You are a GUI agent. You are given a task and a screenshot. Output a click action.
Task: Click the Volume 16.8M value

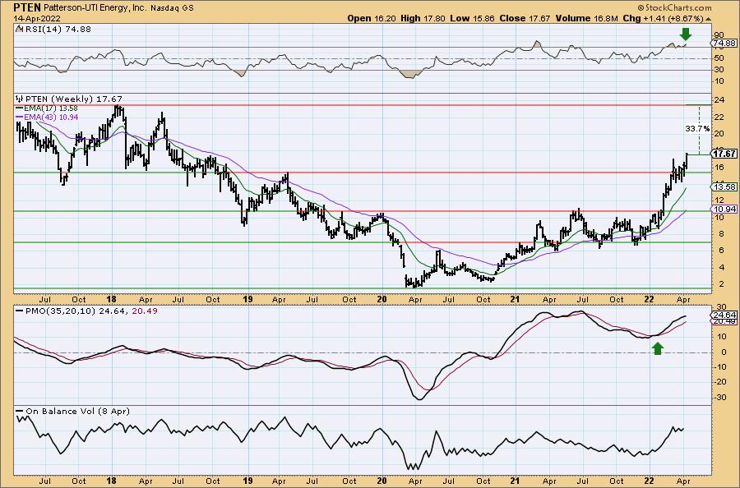(x=586, y=18)
